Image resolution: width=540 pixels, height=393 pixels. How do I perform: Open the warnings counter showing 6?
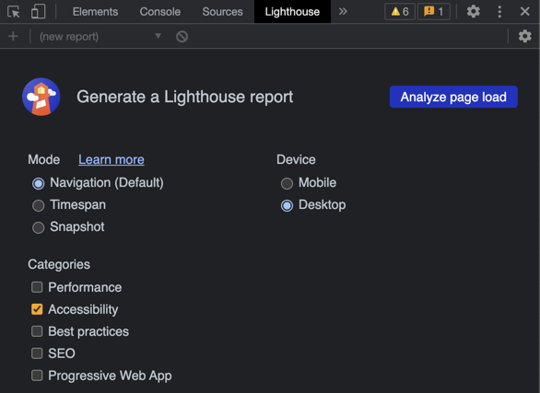[x=400, y=12]
